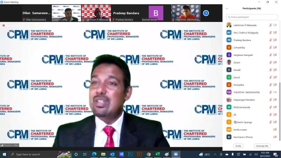281x158 pixels.
Task: Select Udayangani Bandara in participants list
Action: 244,100
